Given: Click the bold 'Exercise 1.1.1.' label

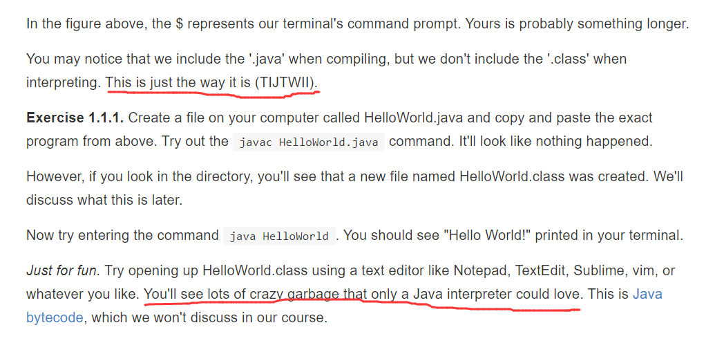Looking at the screenshot, I should (75, 118).
